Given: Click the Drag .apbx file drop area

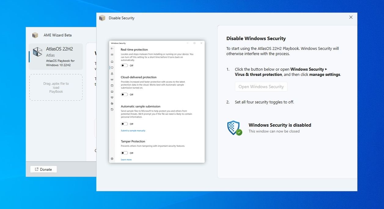Looking at the screenshot, I should tap(56, 88).
